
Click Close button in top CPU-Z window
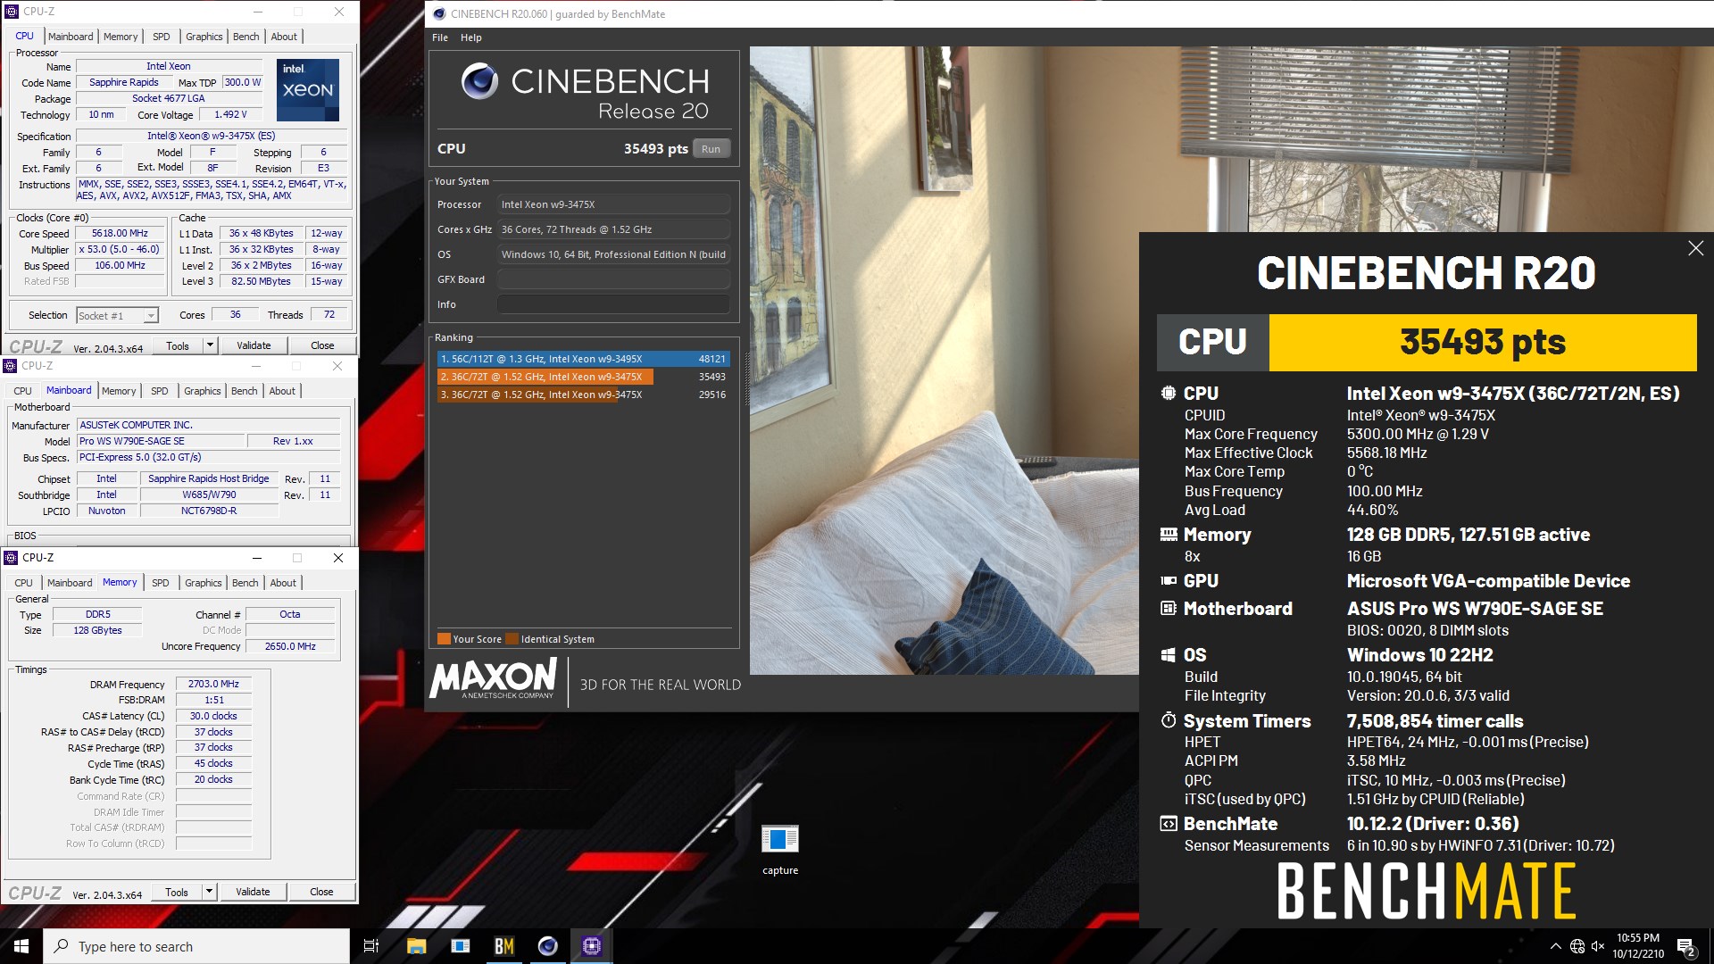click(x=322, y=345)
